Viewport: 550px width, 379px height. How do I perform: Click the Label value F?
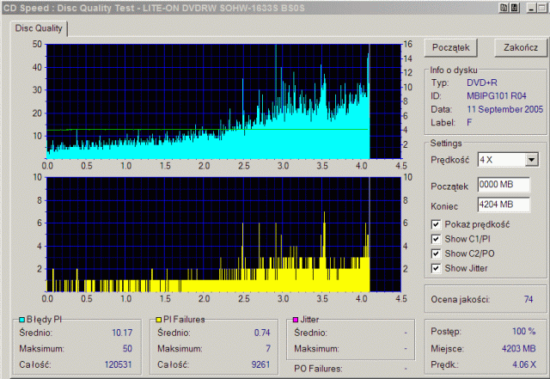click(469, 123)
